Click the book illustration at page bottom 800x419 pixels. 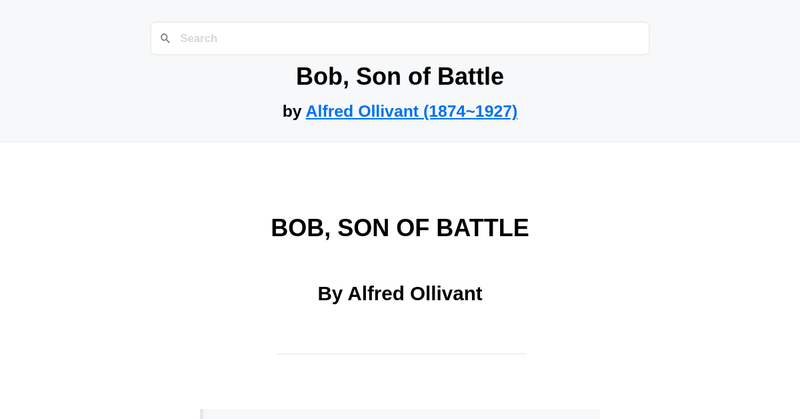click(400, 414)
